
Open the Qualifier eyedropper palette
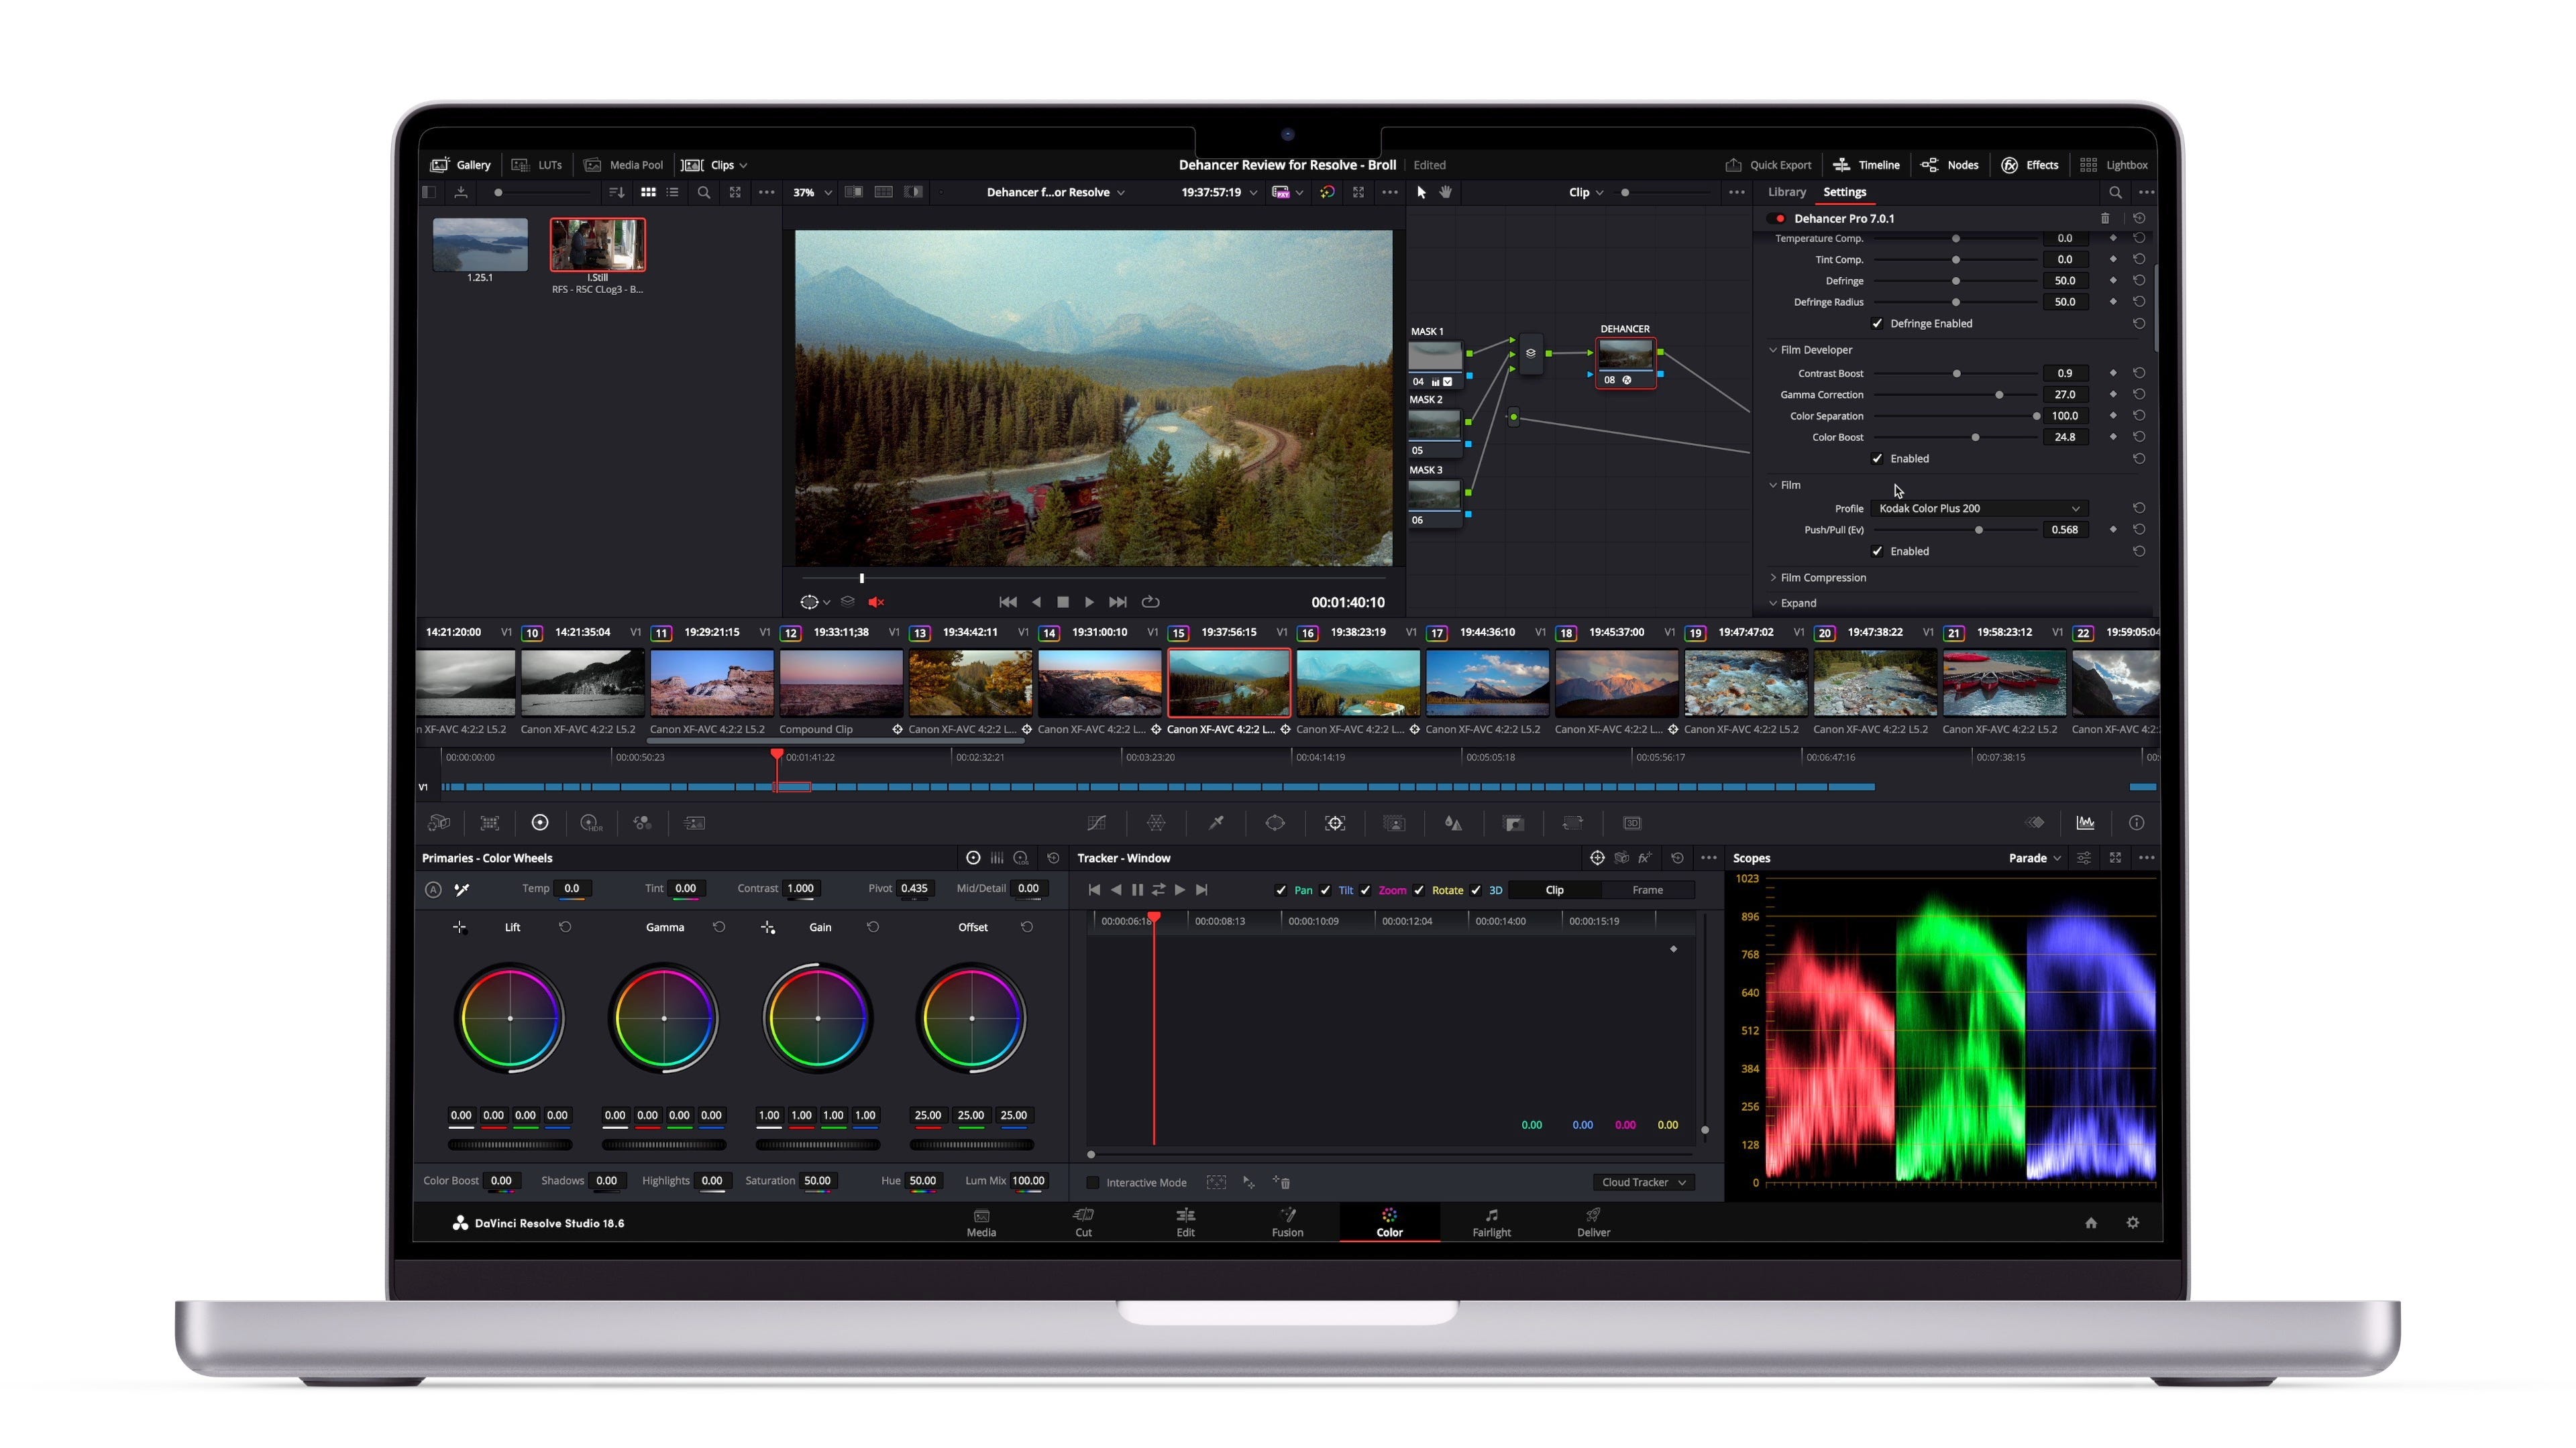[x=1216, y=823]
